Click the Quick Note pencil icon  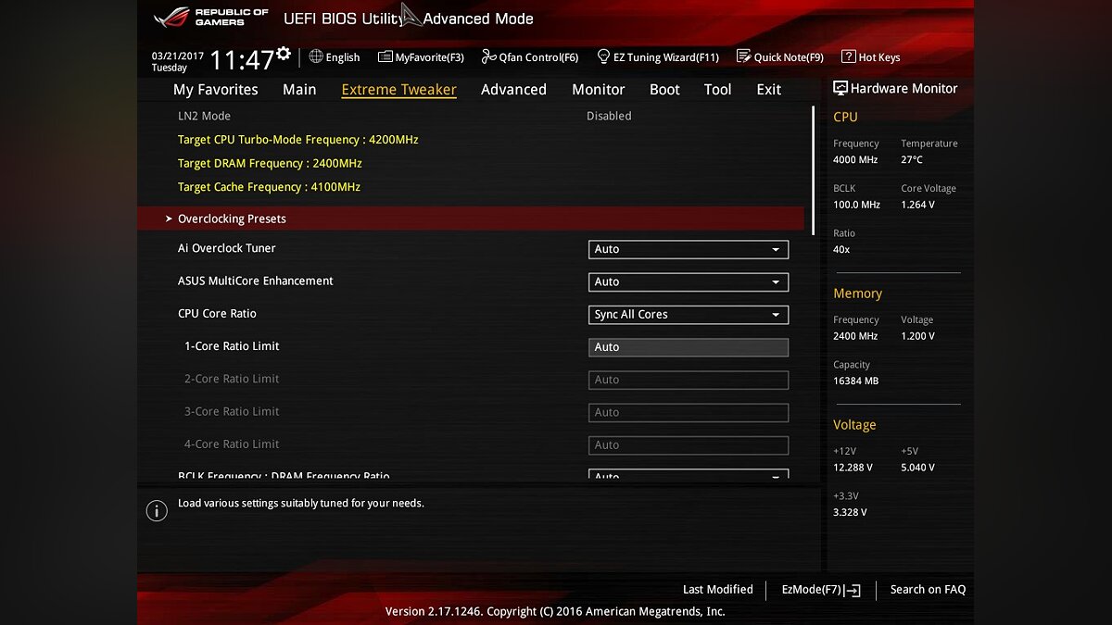tap(743, 56)
